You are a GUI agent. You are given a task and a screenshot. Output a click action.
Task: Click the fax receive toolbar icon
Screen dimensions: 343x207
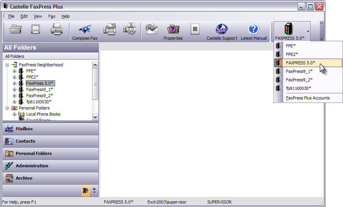(130, 29)
